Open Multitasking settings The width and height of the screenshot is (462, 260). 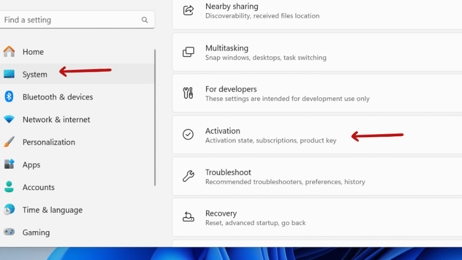pyautogui.click(x=317, y=52)
